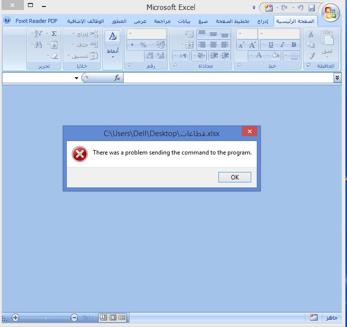Expand the formula bar with the chevron
347x327 pixels.
(x=337, y=77)
